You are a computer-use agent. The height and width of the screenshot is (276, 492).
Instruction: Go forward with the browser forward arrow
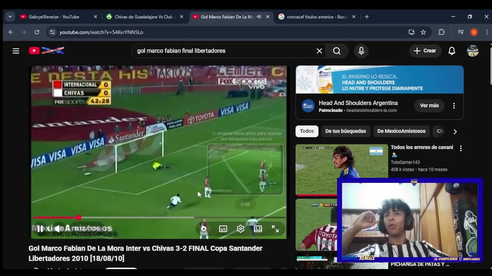[24, 32]
